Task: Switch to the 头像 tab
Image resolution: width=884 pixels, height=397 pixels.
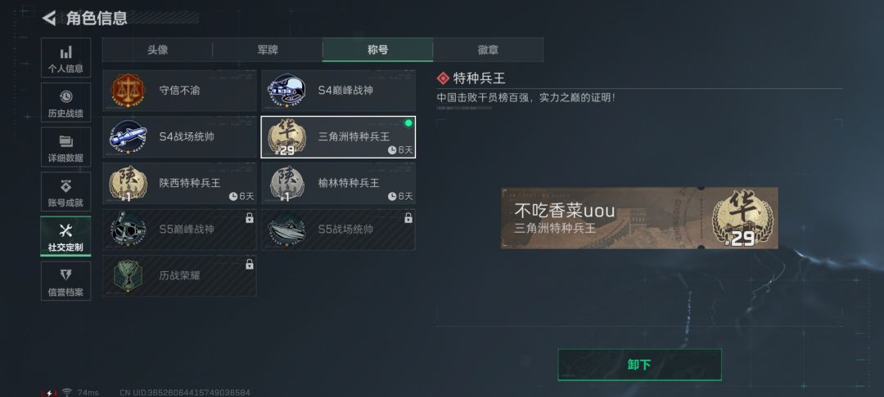Action: point(157,50)
